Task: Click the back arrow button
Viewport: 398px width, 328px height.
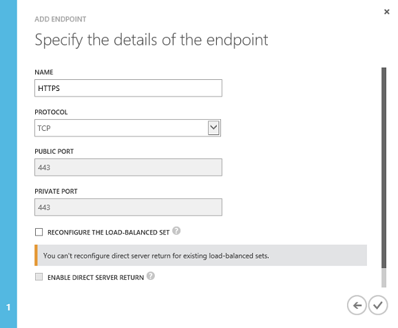Action: pos(357,305)
